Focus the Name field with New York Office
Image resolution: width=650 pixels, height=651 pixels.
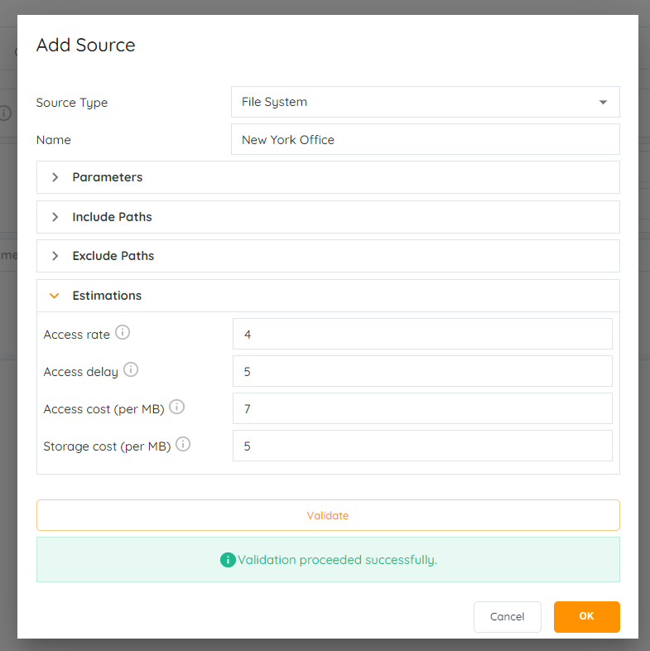pyautogui.click(x=426, y=139)
